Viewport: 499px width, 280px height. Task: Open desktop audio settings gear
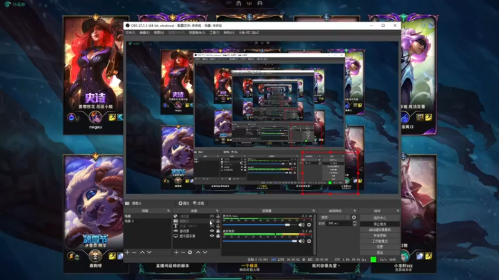point(309,241)
